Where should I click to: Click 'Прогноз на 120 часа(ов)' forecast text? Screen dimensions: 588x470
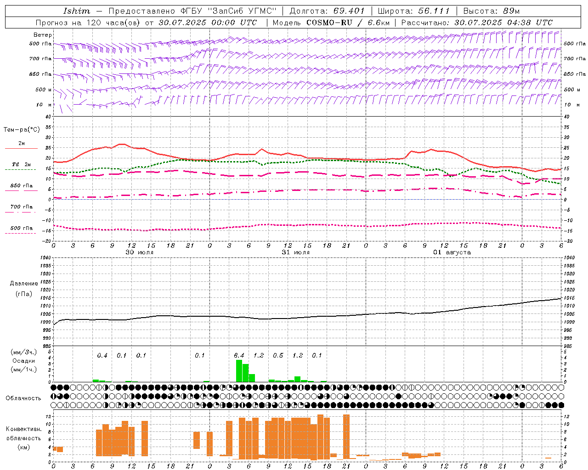[x=88, y=22]
